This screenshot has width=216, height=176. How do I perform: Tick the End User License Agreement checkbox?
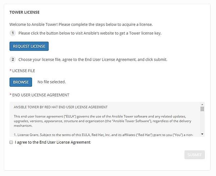[12, 142]
